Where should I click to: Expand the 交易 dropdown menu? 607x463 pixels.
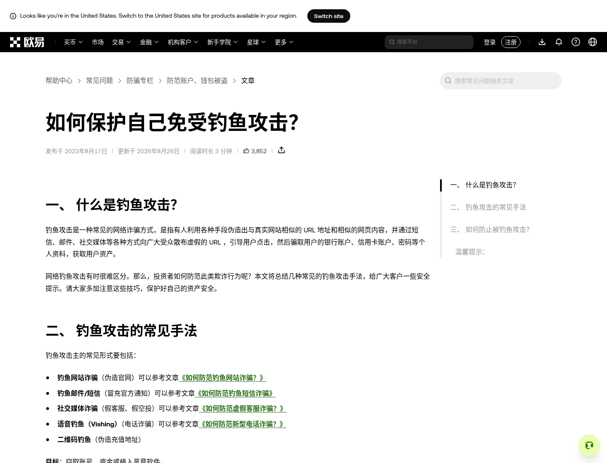[121, 42]
